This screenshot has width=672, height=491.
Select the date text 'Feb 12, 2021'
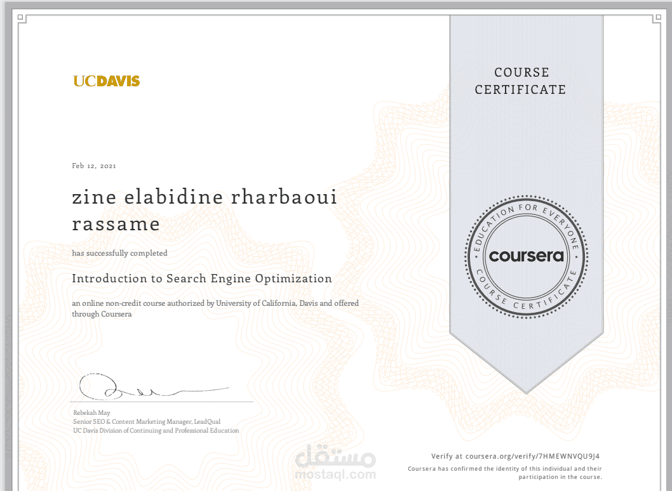tap(94, 166)
